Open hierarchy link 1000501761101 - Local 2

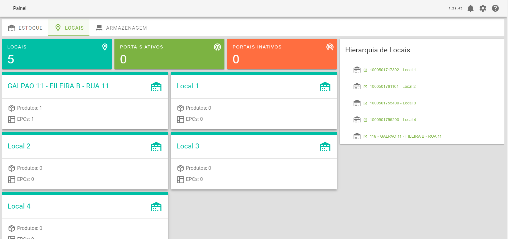[393, 87]
